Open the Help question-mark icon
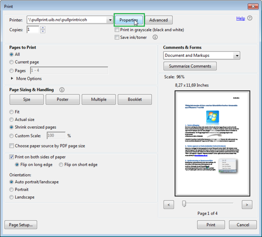262x237 pixels. (x=250, y=18)
